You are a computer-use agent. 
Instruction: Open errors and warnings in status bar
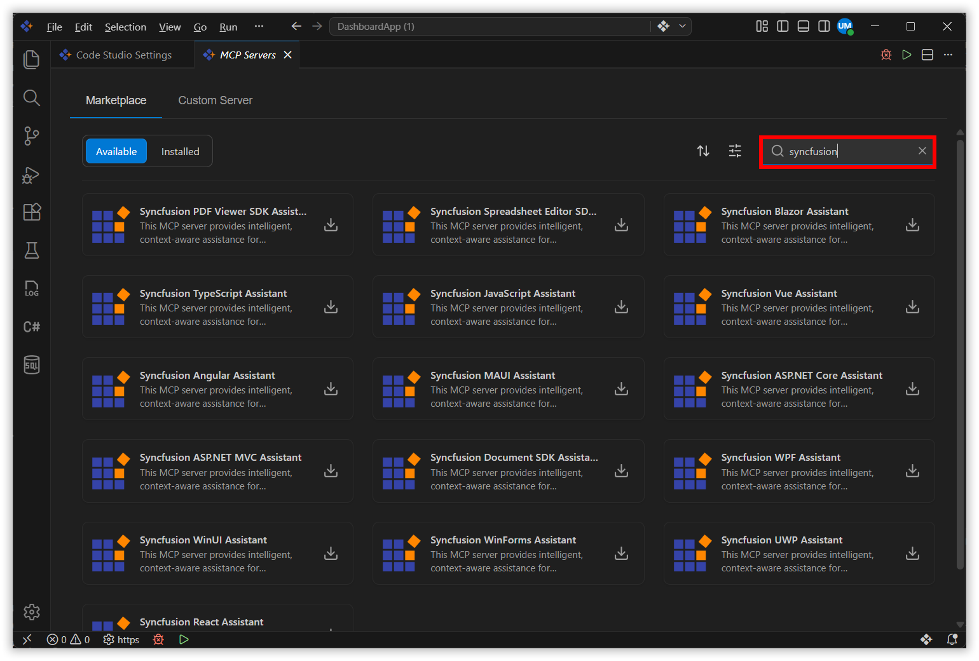(x=68, y=639)
